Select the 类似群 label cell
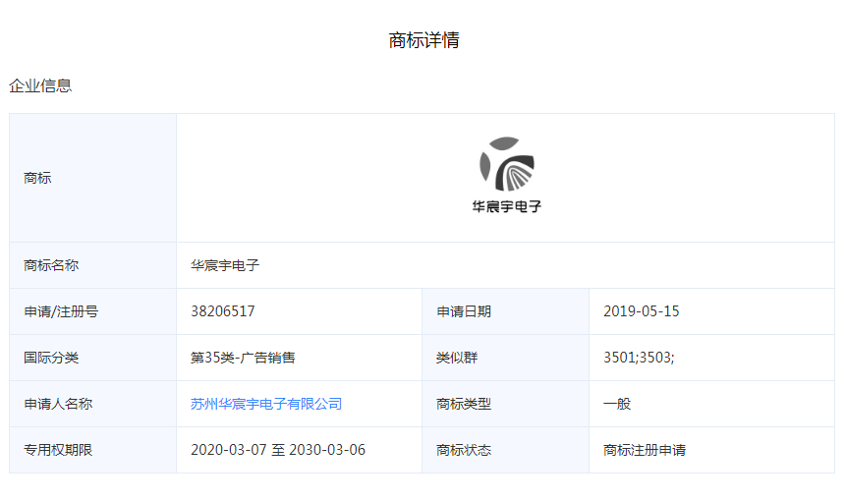This screenshot has width=845, height=501. [x=457, y=358]
